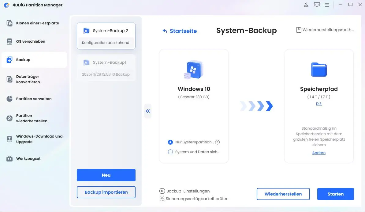The width and height of the screenshot is (365, 212).
Task: Click the System-Backup1 task icon
Action: point(86,63)
